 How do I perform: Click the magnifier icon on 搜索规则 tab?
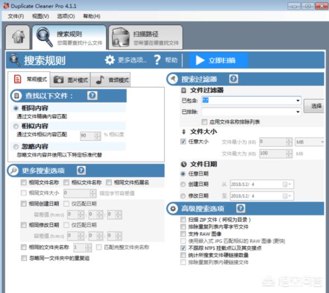[x=44, y=37]
